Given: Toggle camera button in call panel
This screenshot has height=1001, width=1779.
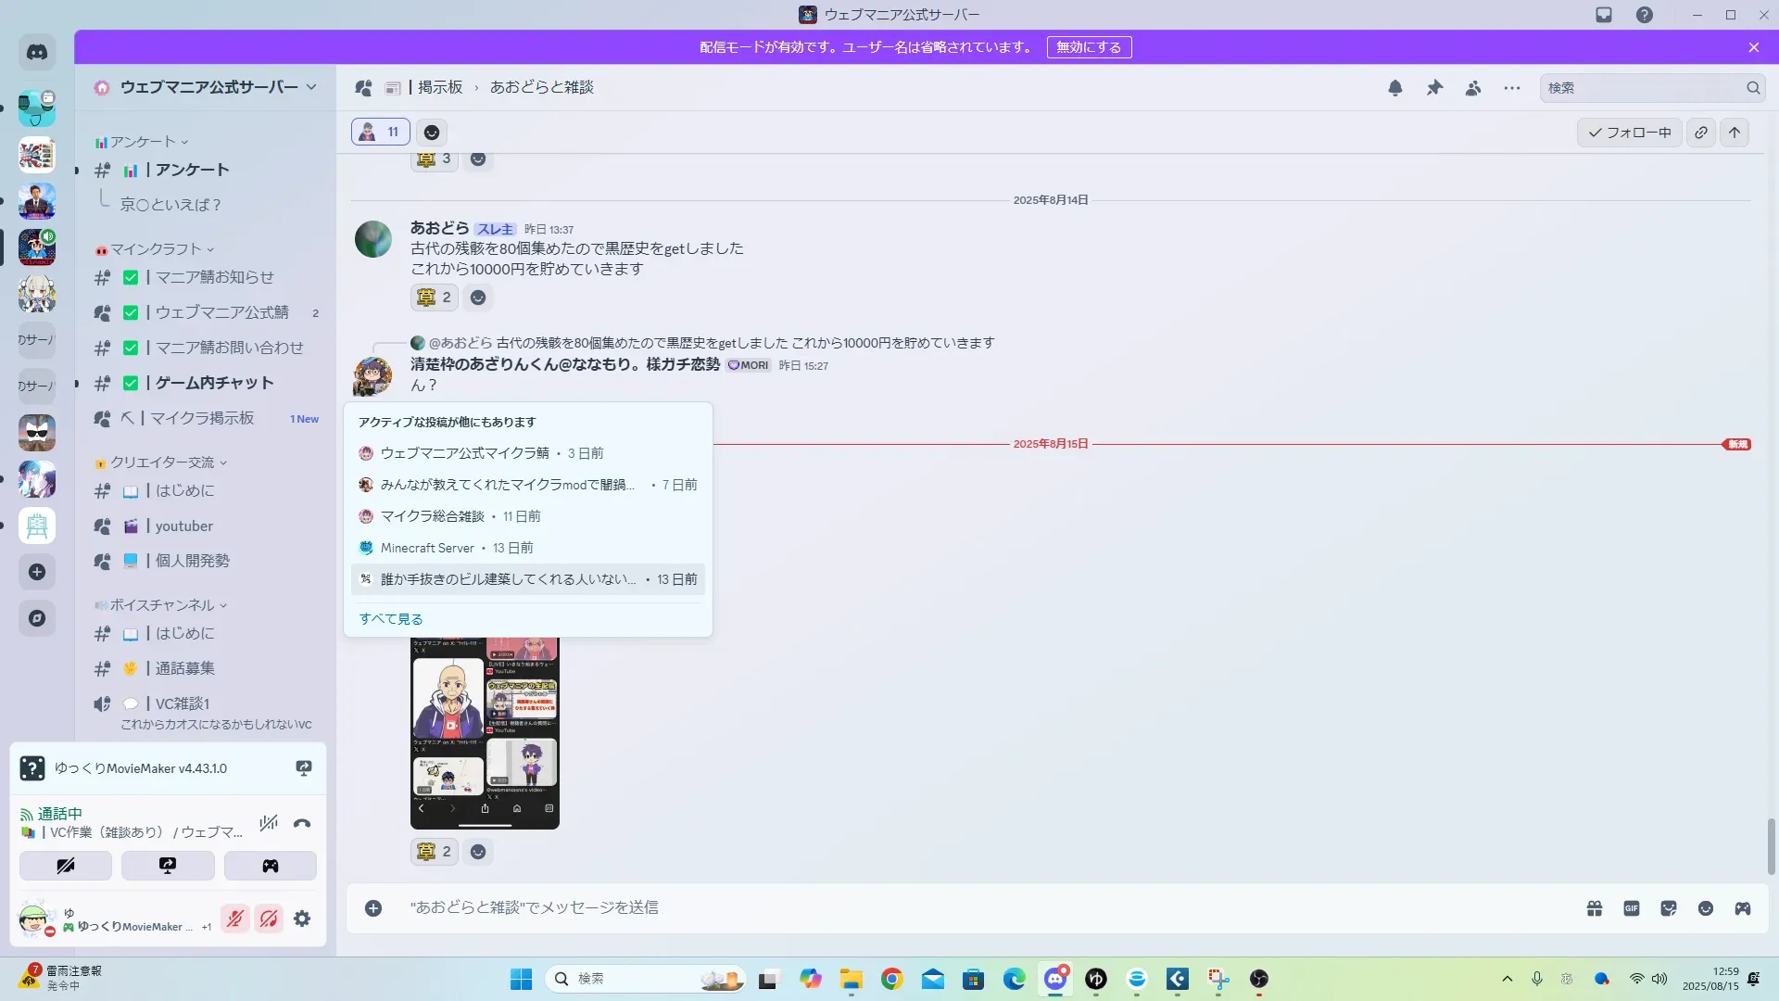Looking at the screenshot, I should pos(66,866).
